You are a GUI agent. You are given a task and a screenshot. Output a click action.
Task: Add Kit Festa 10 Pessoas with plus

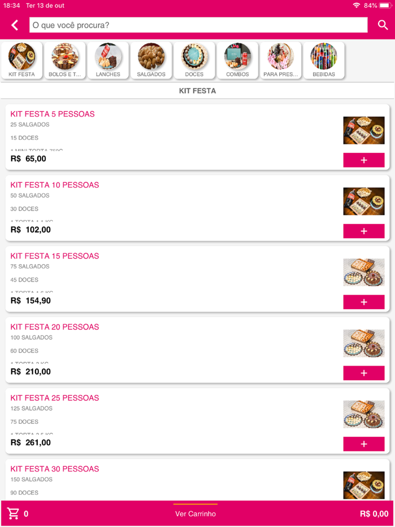(x=363, y=231)
